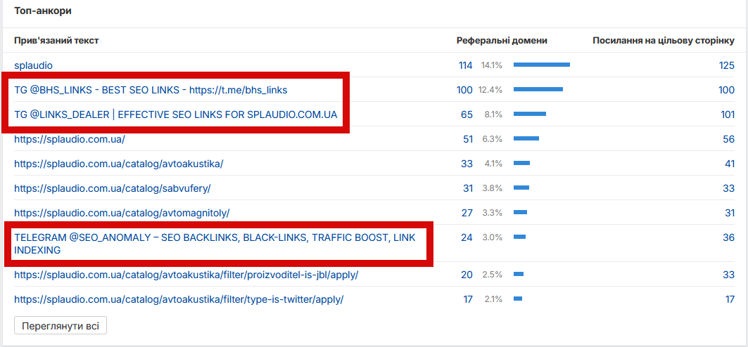Click referring domains count 17 for type-is-twitter
Screen dimensions: 748x347
[x=468, y=300]
